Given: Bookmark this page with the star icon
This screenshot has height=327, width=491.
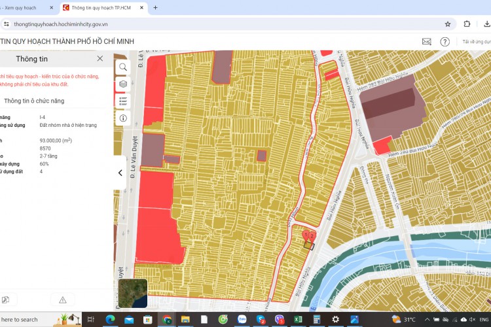Looking at the screenshot, I should [x=448, y=24].
